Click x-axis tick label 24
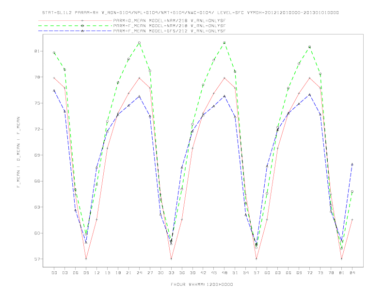Screen dimensions: 384x297 click(139, 273)
